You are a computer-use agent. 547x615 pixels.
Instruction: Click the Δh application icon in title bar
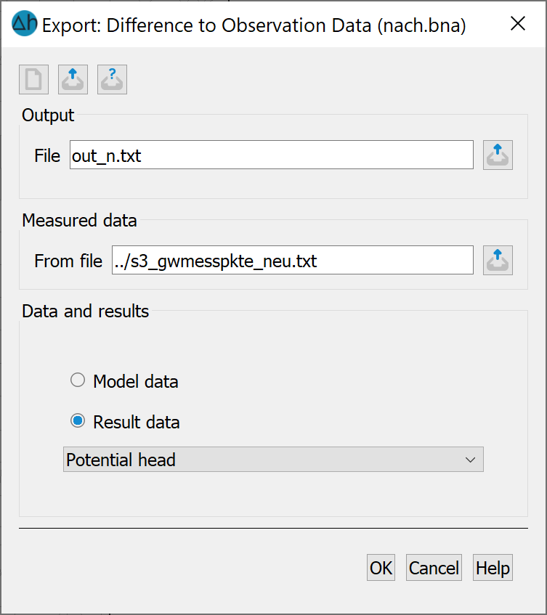[24, 23]
